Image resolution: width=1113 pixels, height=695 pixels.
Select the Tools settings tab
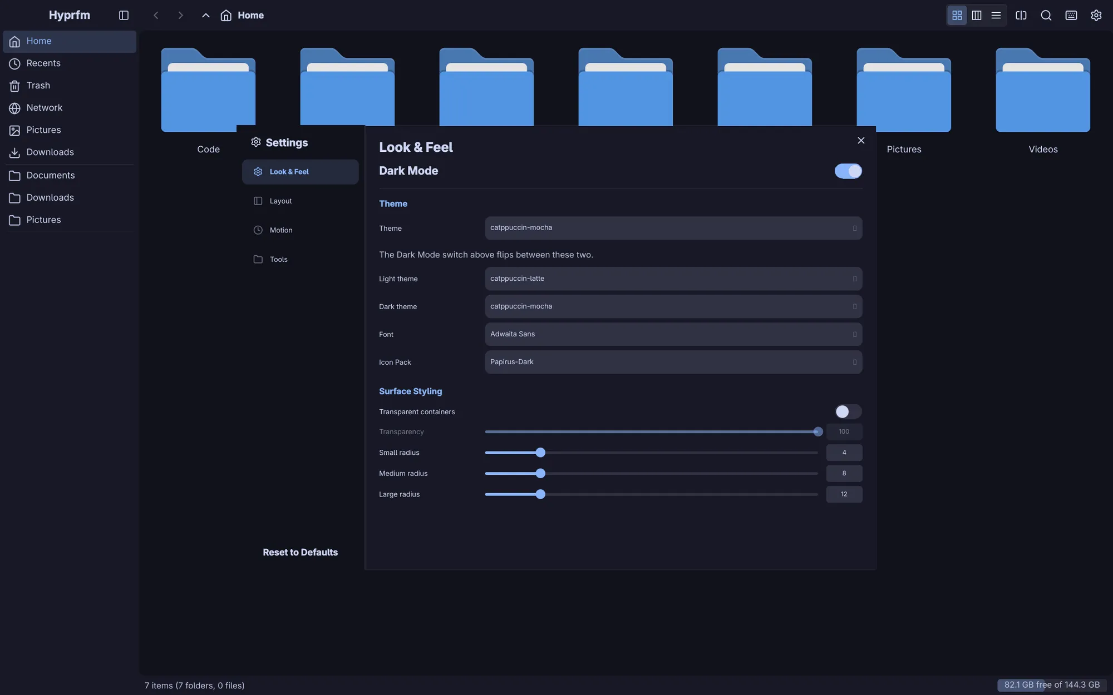[300, 260]
